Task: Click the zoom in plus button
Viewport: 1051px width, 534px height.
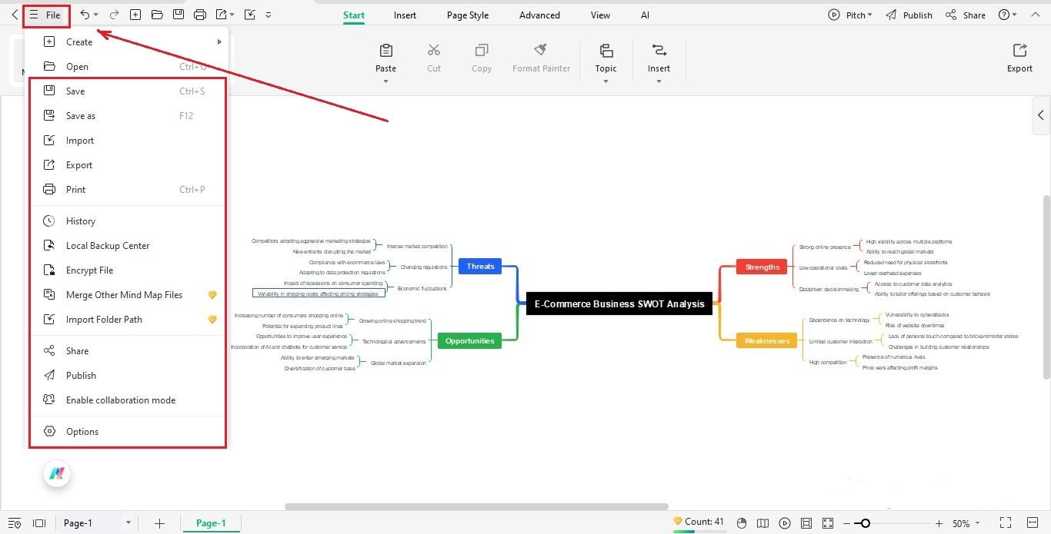Action: (939, 523)
